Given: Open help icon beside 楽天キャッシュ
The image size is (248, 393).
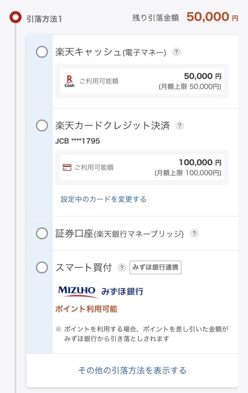Looking at the screenshot, I should point(176,52).
